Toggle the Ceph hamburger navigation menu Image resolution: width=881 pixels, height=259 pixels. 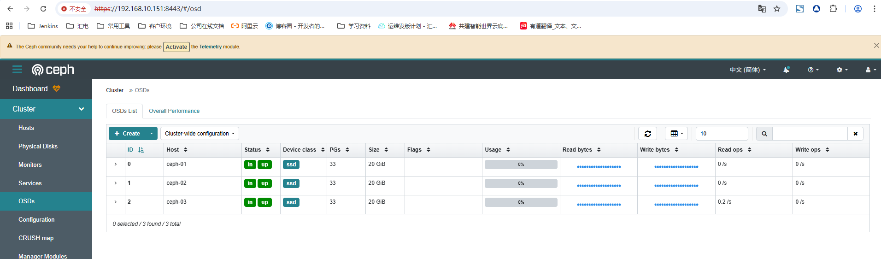tap(18, 70)
